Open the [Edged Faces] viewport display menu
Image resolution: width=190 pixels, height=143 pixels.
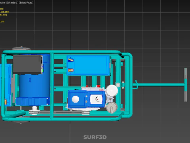[x=26, y=2]
